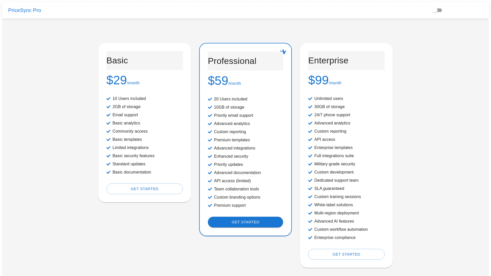Toggle the switch in the top header
The image size is (491, 276).
pyautogui.click(x=437, y=10)
